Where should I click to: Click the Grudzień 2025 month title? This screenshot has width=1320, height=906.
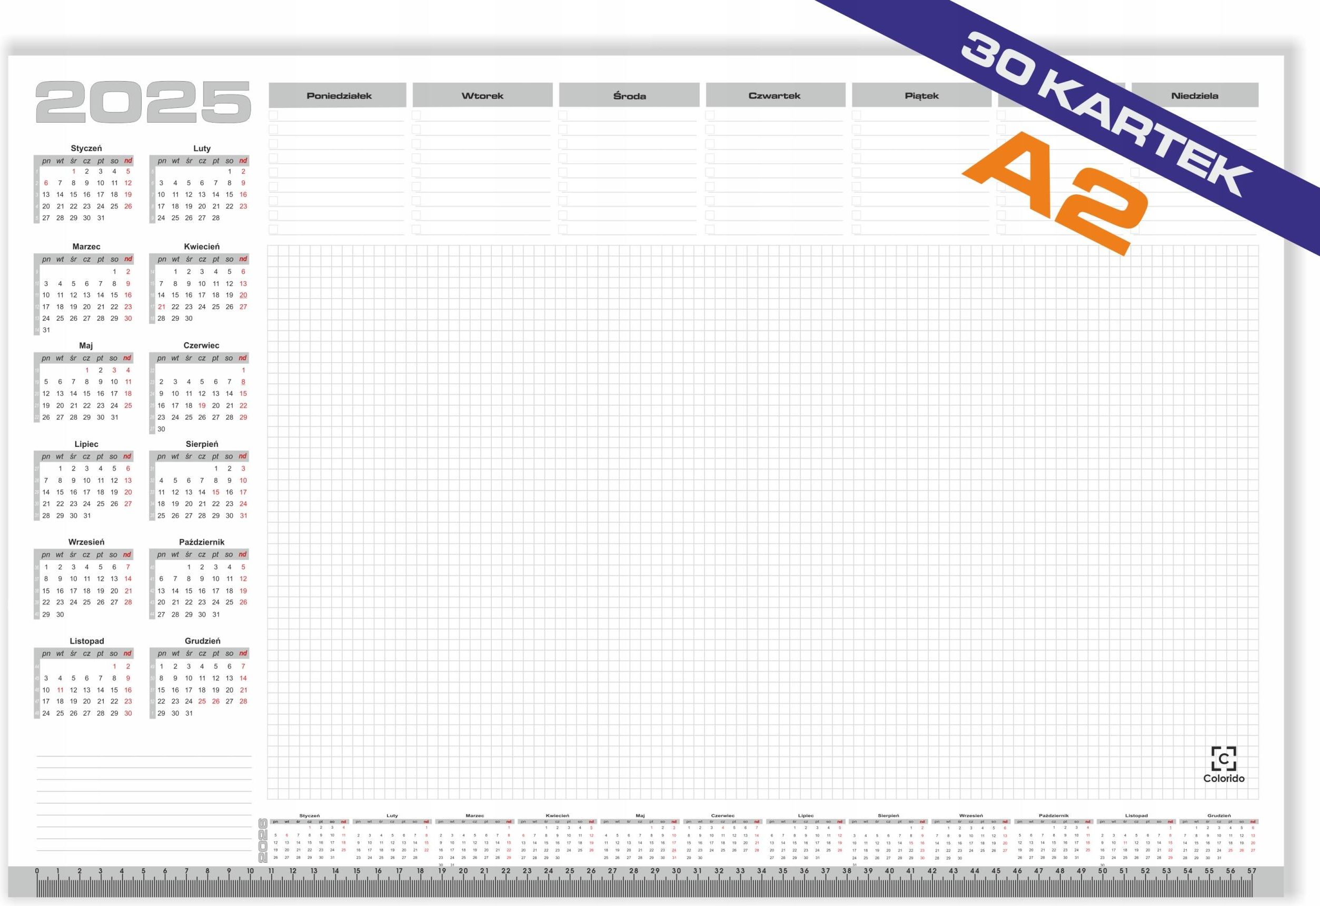click(202, 641)
